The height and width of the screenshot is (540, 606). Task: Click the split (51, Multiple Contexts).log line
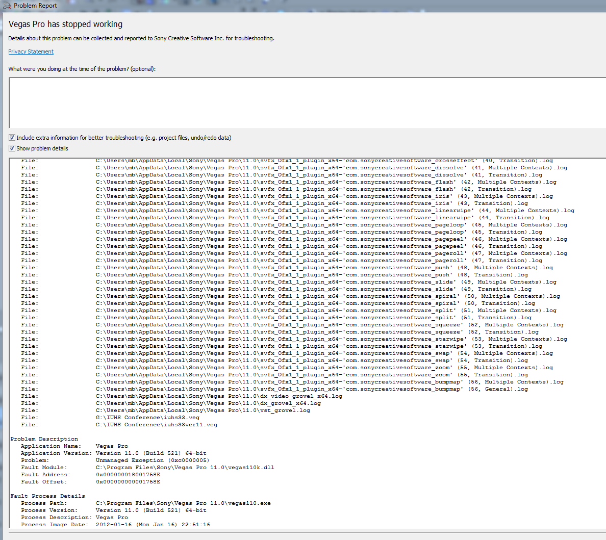(289, 311)
